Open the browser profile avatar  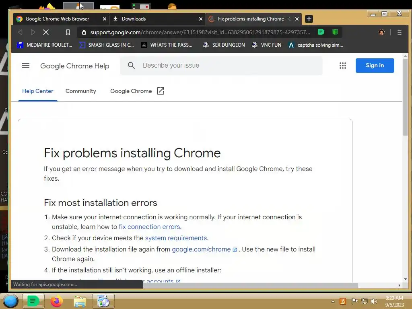[x=381, y=32]
